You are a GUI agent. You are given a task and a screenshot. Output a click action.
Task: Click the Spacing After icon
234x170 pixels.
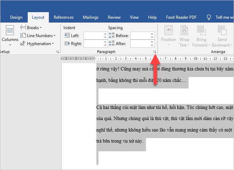(x=112, y=43)
